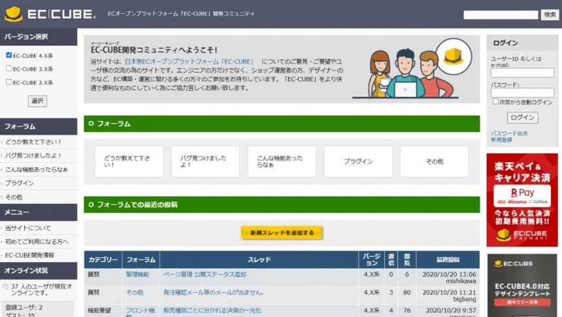Click the 選択 button under version selection
Image resolution: width=562 pixels, height=317 pixels.
[38, 101]
